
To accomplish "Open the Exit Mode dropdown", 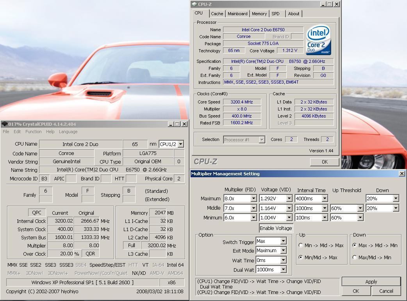I will (283, 250).
